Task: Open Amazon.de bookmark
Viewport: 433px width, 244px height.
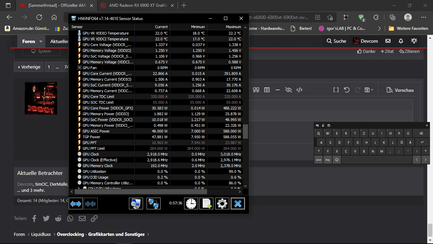Action: click(x=27, y=28)
